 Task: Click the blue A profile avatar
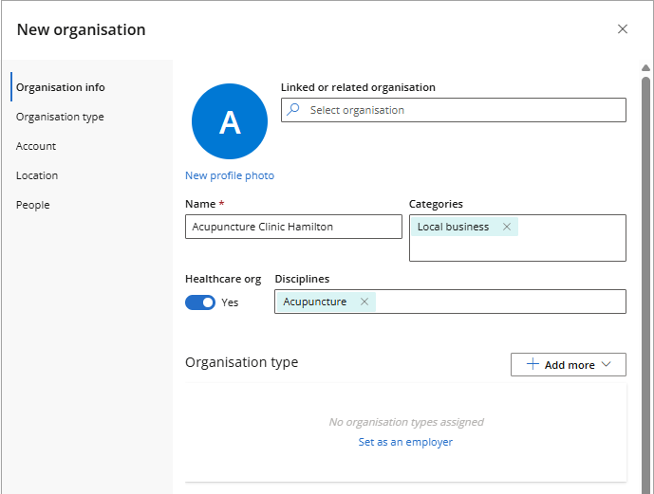(230, 121)
